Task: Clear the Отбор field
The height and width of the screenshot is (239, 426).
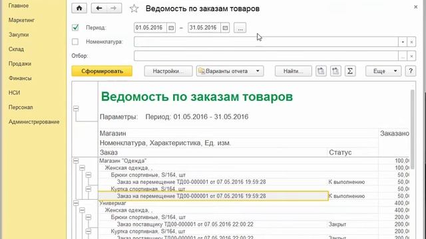Action: [x=411, y=56]
